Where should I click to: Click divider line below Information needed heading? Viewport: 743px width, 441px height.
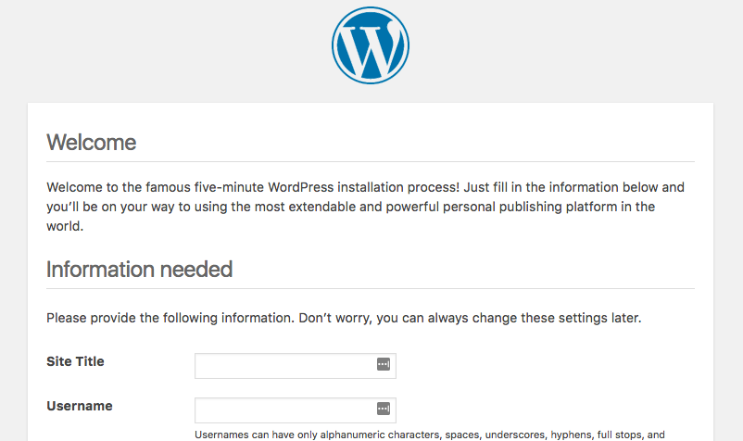coord(371,288)
